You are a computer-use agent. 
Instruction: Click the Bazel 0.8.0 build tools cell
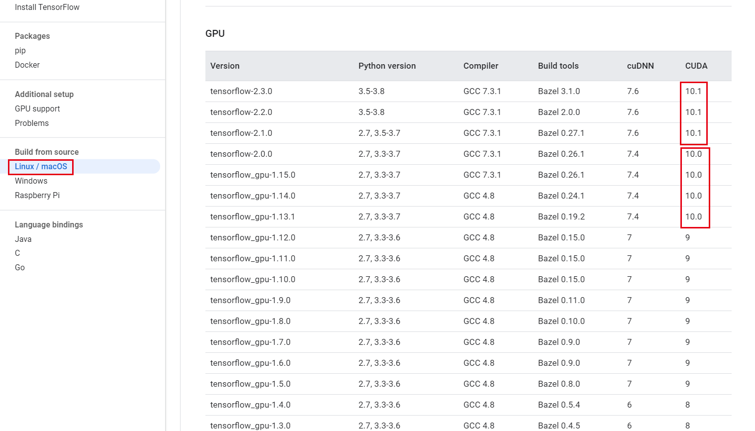click(x=559, y=384)
